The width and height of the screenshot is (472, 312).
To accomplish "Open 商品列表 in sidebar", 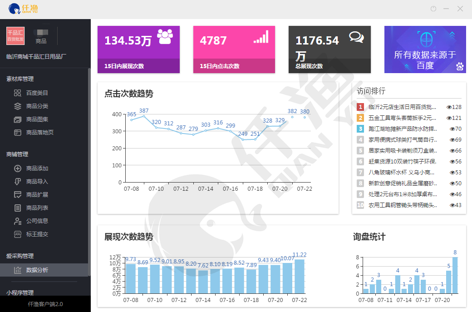I will click(37, 208).
